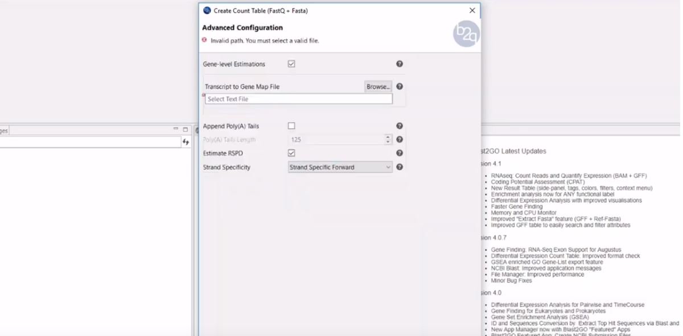
Task: View help for Append Poly(A) Tails
Action: point(400,126)
